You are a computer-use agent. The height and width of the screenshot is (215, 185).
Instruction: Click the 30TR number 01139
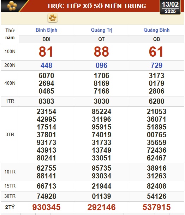tap(102, 196)
